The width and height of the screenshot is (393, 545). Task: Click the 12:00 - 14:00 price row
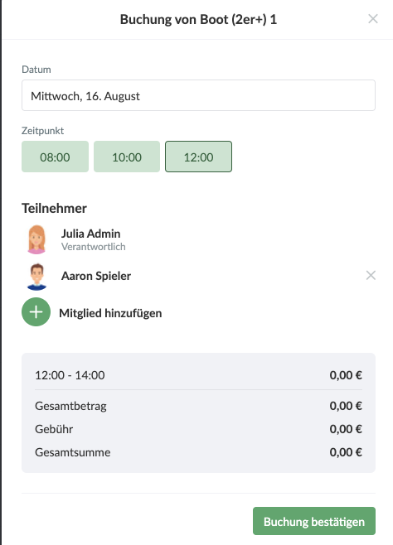(198, 375)
